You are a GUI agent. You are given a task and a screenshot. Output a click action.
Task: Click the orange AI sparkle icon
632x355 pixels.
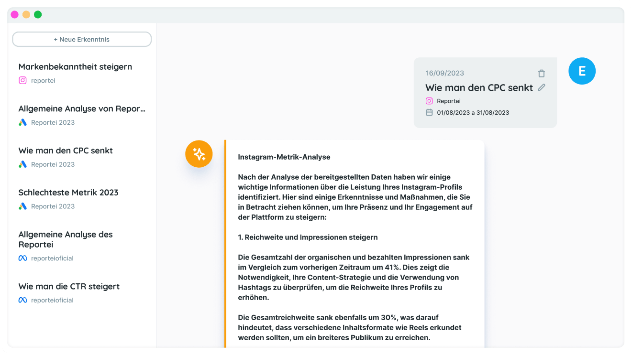[199, 154]
